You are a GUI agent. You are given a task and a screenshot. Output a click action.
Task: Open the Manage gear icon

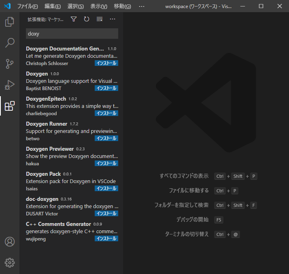[10, 263]
